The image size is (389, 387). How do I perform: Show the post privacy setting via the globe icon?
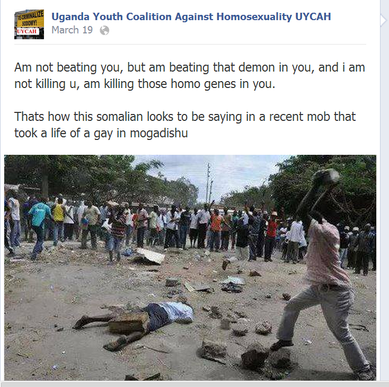[x=104, y=31]
